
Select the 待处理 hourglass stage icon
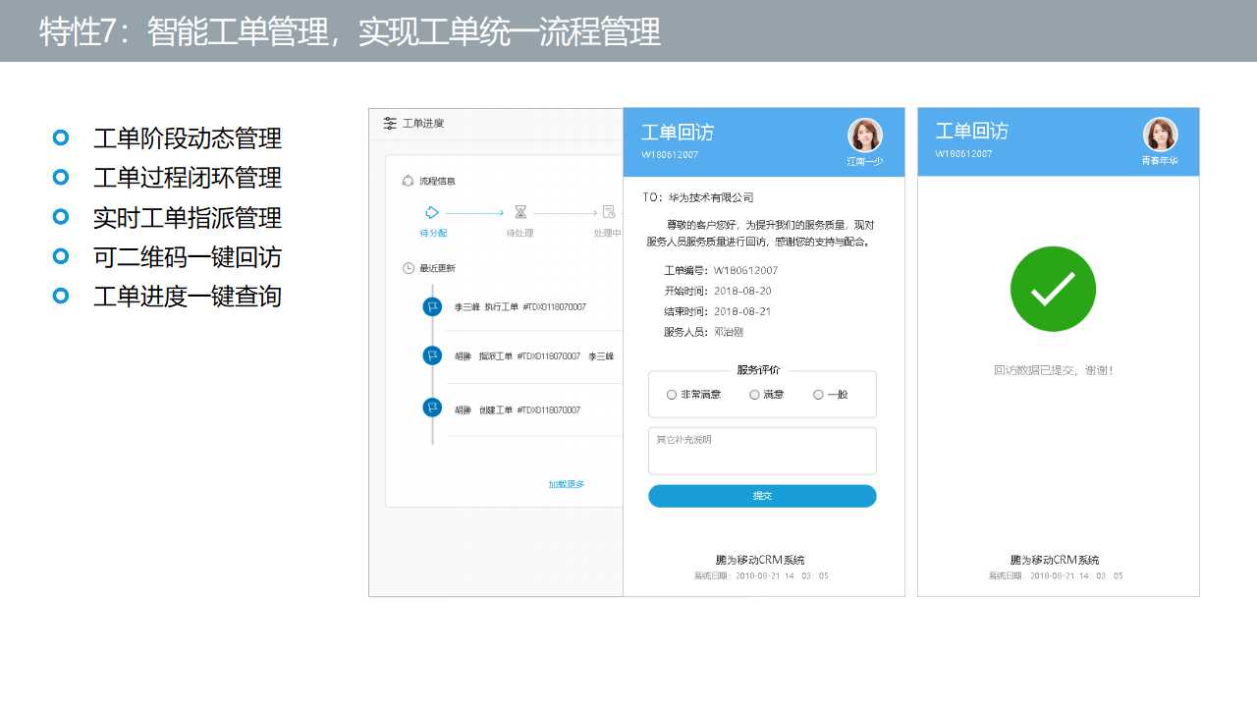pyautogui.click(x=520, y=212)
